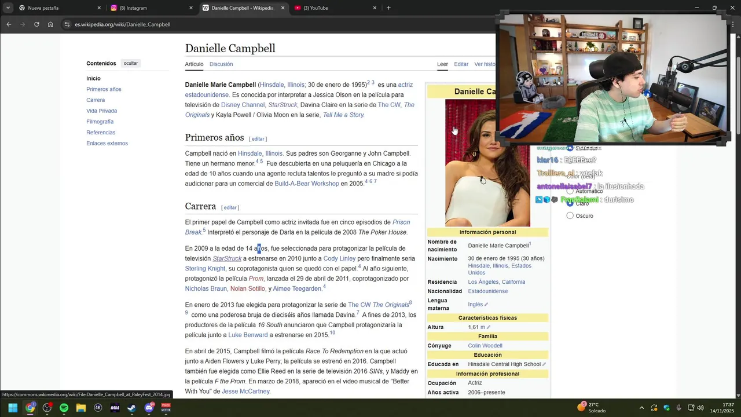Open the browser home page icon
Viewport: 741px width, 417px height.
(x=50, y=24)
